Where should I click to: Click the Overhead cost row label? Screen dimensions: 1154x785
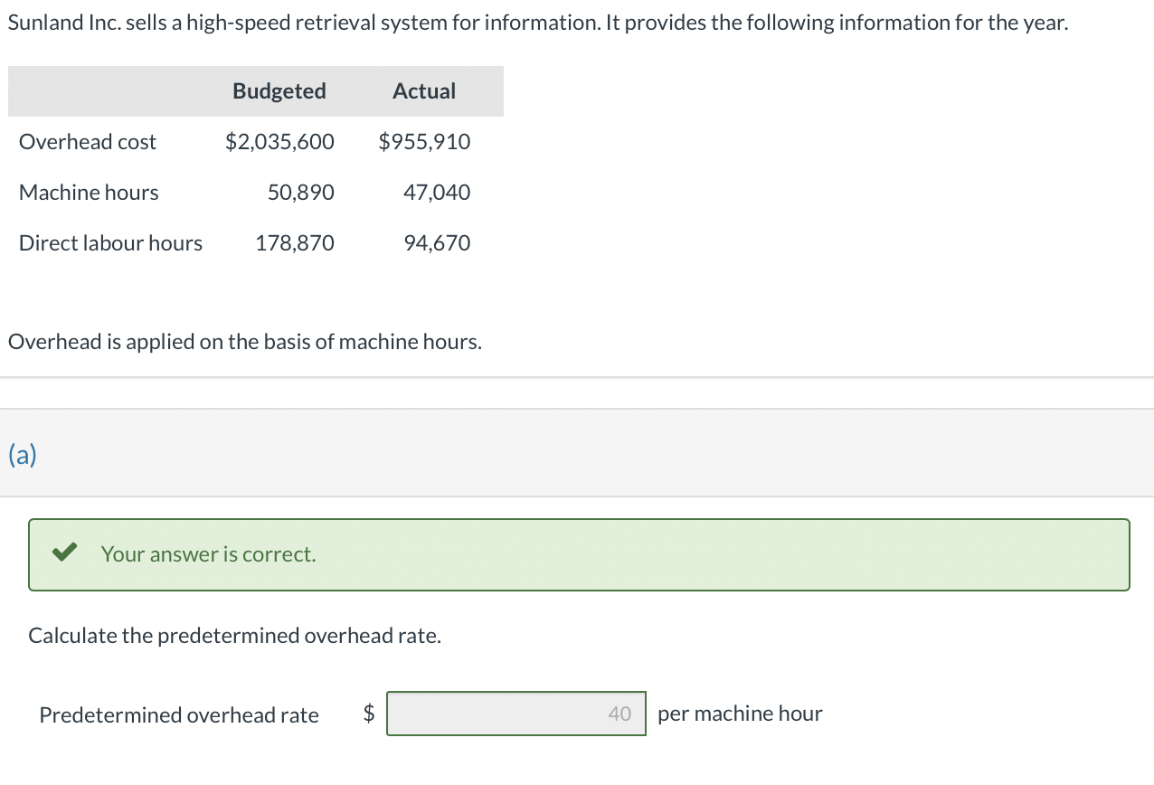click(87, 142)
